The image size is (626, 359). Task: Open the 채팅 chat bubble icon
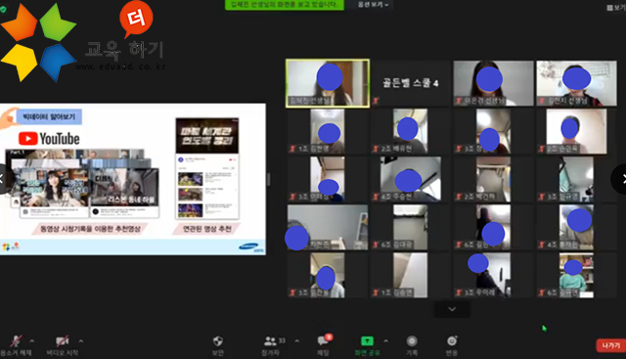point(323,341)
